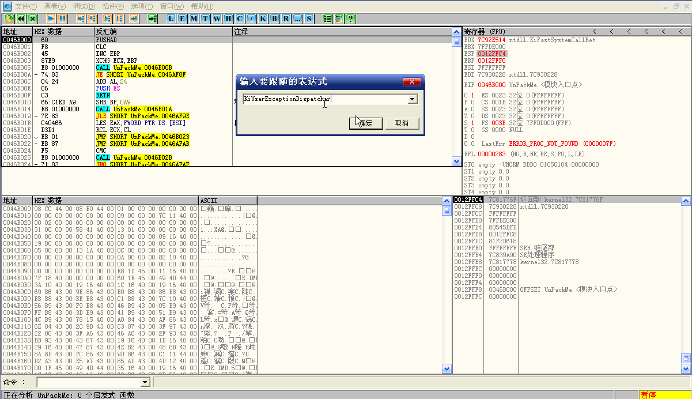
Task: Click the Step into toolbar icon
Action: (80, 18)
